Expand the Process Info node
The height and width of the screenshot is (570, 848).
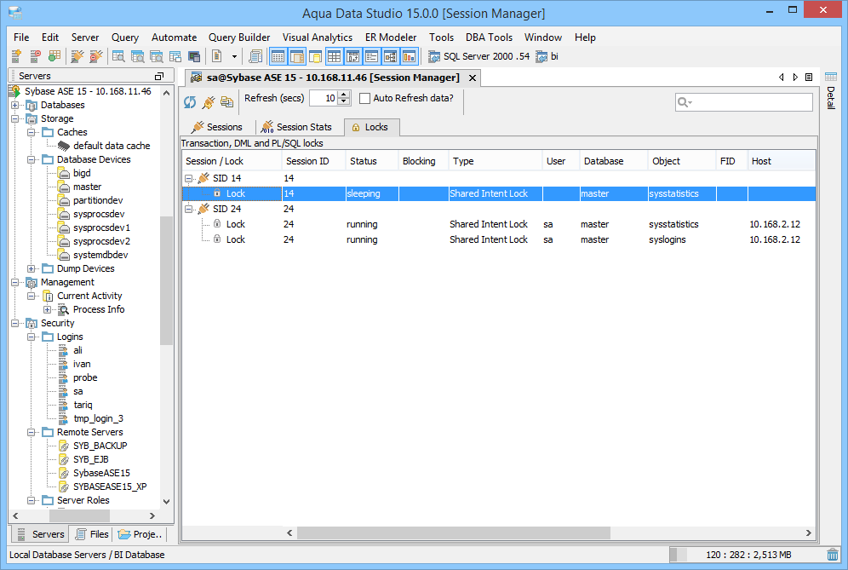(48, 309)
